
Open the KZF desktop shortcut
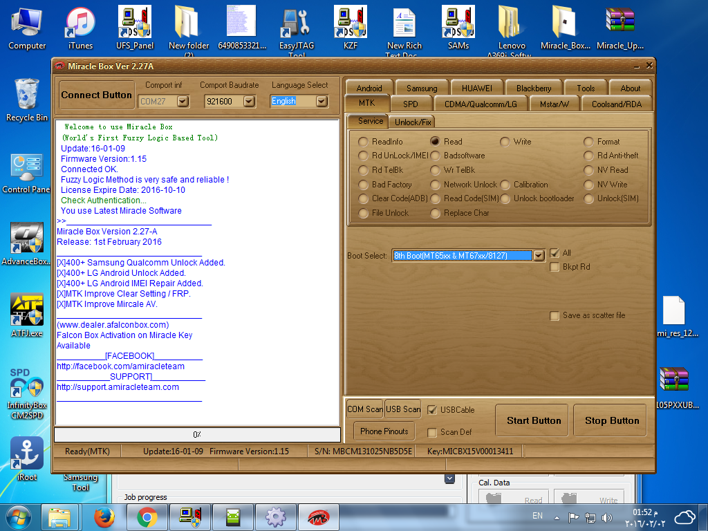[x=351, y=28]
